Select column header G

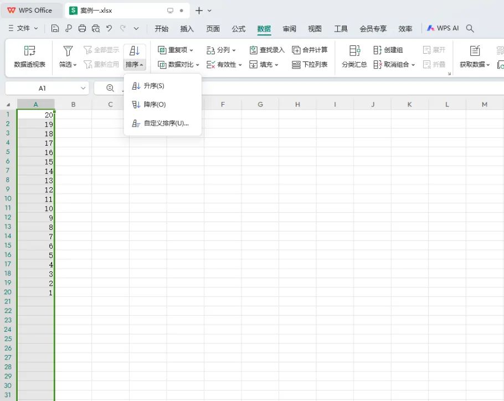click(x=260, y=105)
